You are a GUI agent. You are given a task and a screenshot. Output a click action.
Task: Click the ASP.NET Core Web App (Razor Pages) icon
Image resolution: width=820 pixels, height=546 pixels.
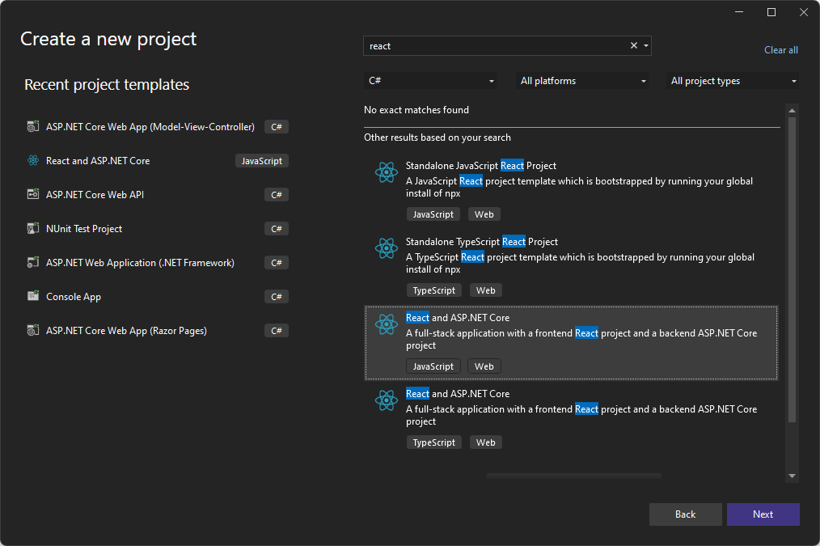[x=33, y=331]
